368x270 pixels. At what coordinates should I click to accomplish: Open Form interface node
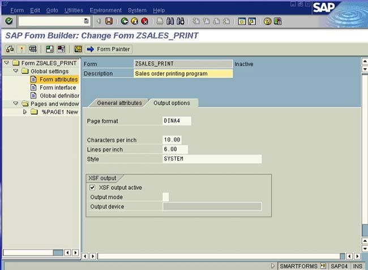[x=58, y=88]
